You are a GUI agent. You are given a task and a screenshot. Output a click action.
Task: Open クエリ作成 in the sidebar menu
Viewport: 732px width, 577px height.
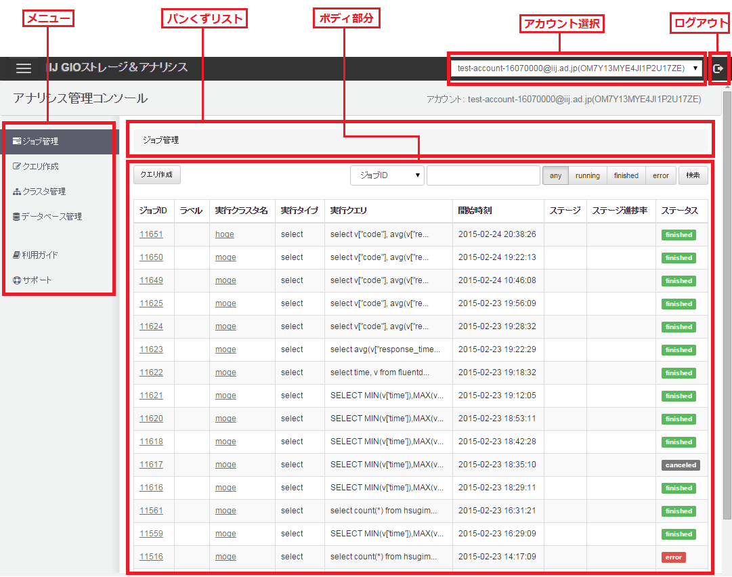click(35, 166)
